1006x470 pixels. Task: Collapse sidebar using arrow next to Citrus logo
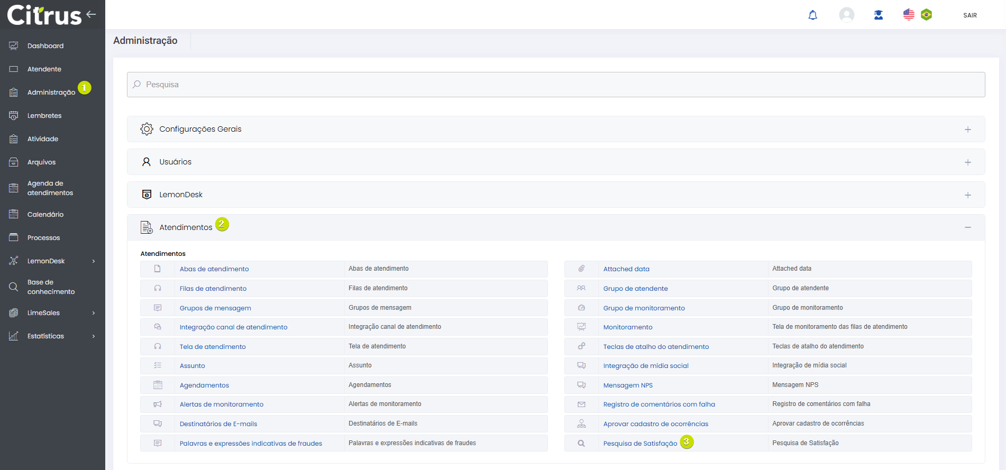tap(92, 14)
